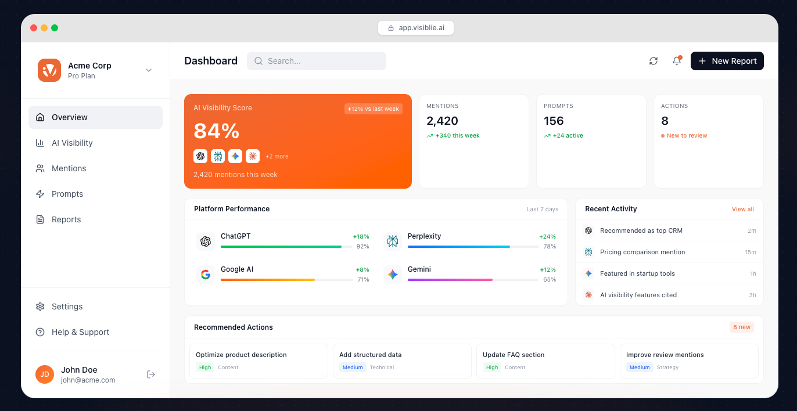Expand the Acme Corp workspace dropdown chevron
Screen dimensions: 797x411
point(149,70)
